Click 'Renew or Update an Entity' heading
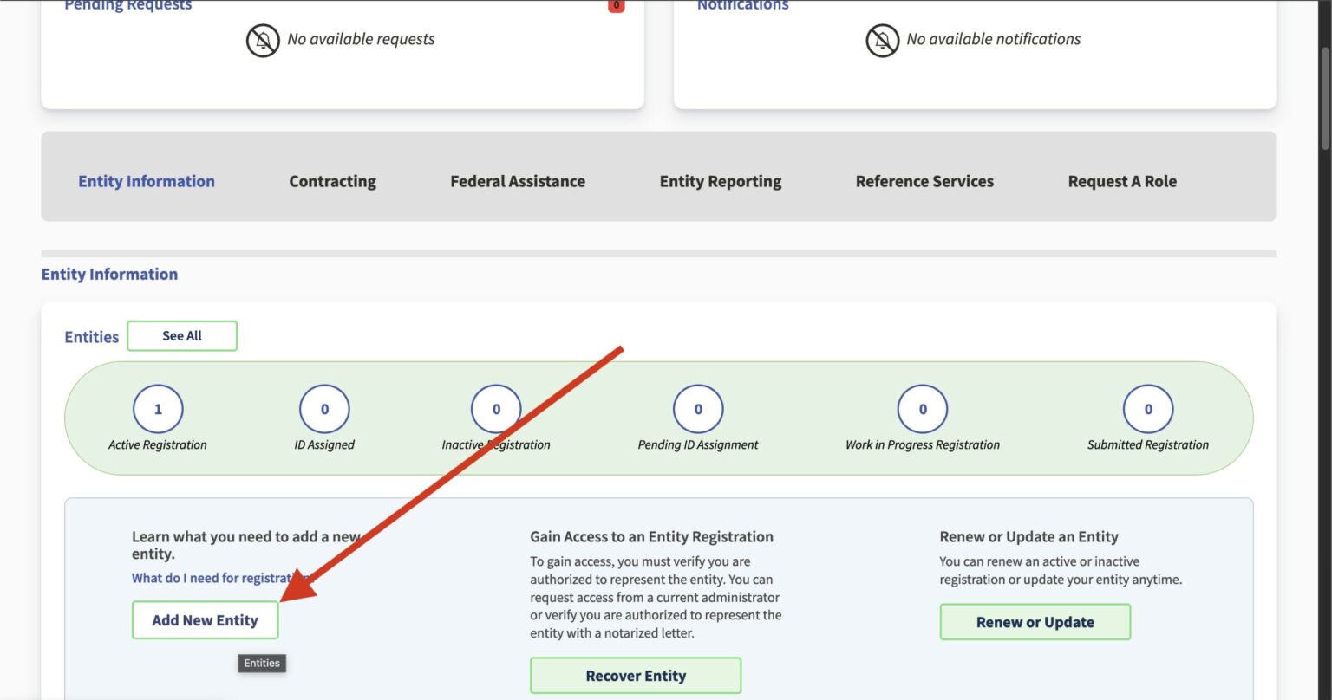Viewport: 1332px width, 700px height. point(1029,536)
